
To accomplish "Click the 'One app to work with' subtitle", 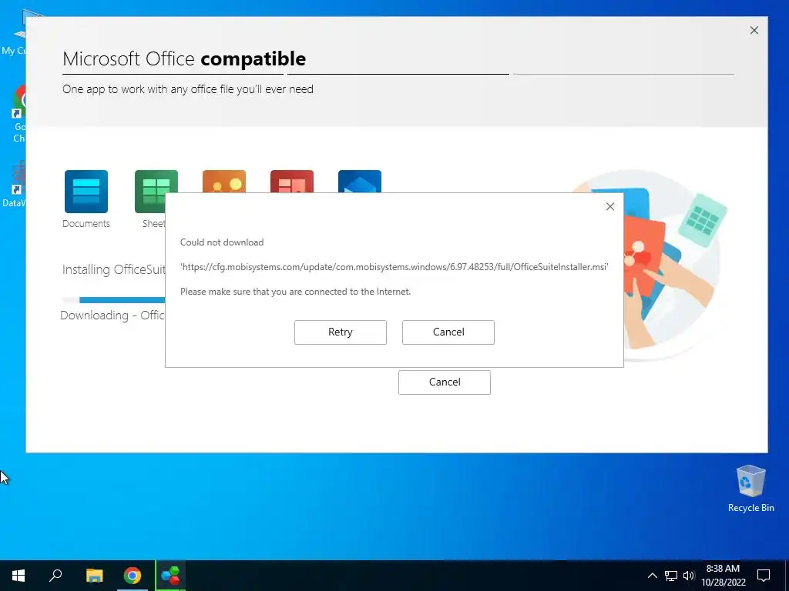I will (x=188, y=89).
